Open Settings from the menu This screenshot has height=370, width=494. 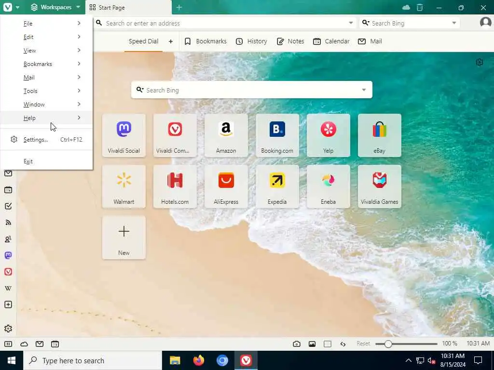point(46,139)
